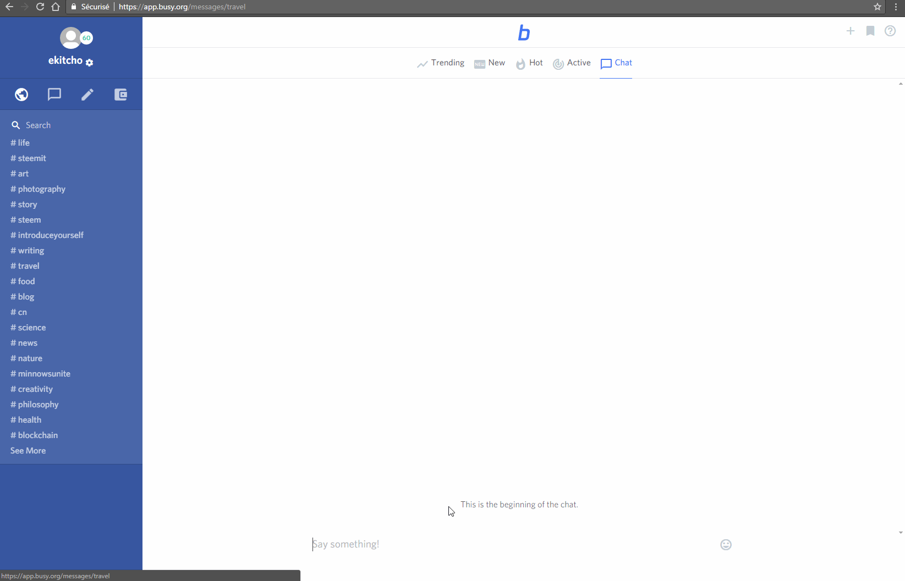Image resolution: width=905 pixels, height=581 pixels.
Task: Click the secure padlock icon
Action: tap(74, 7)
